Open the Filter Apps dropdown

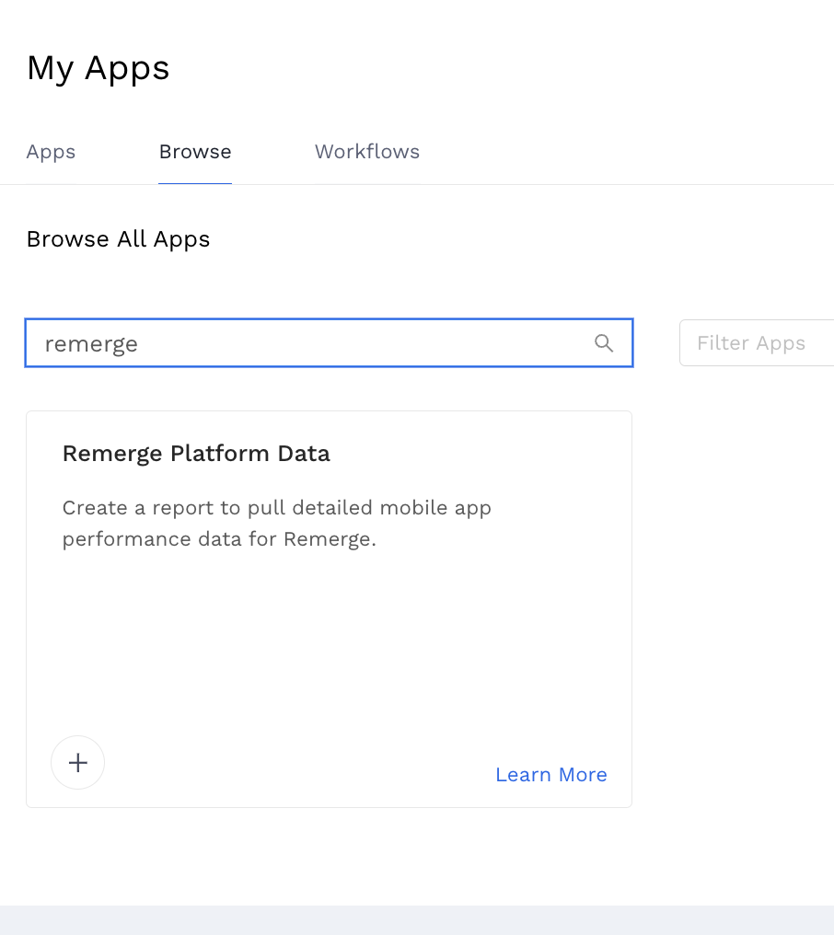757,343
